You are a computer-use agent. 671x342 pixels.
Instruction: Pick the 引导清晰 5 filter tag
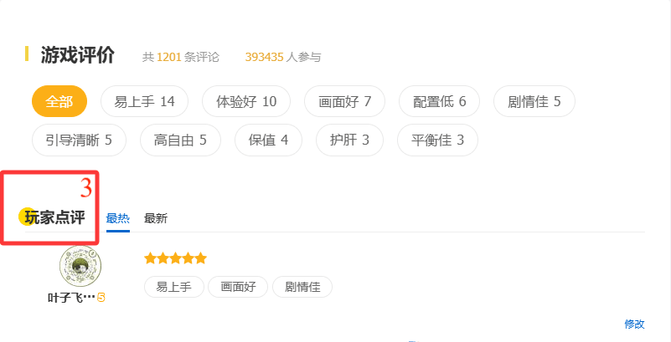pyautogui.click(x=80, y=140)
